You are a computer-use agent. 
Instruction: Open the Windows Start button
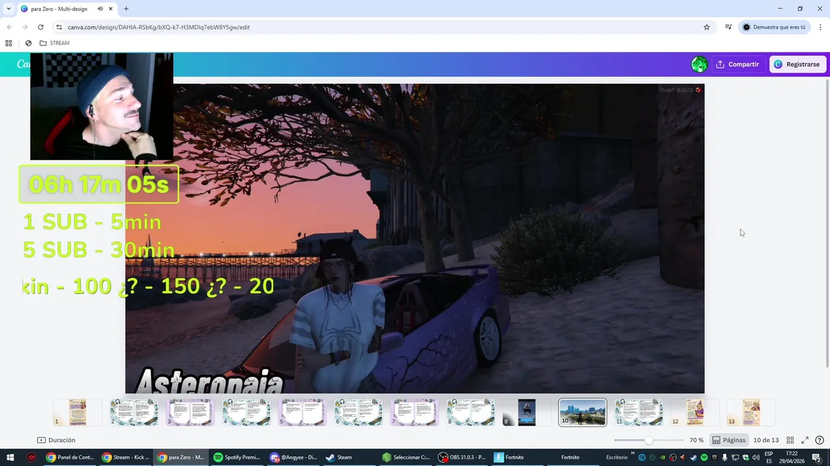(9, 458)
